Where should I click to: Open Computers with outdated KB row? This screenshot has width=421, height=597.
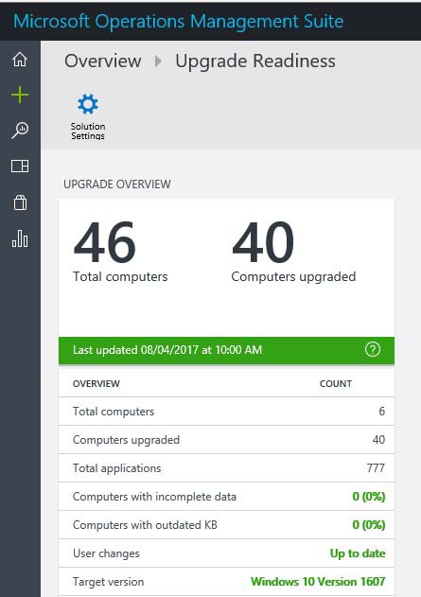click(x=226, y=525)
